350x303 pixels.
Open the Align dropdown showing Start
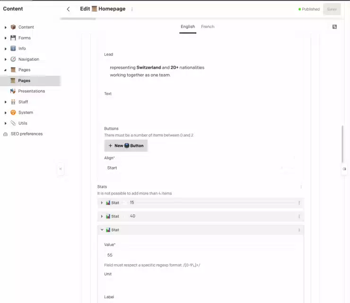(x=201, y=168)
